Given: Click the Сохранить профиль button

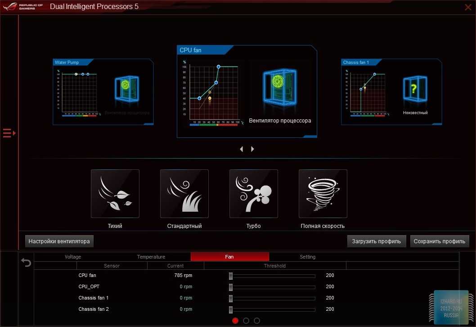Looking at the screenshot, I should tap(440, 241).
